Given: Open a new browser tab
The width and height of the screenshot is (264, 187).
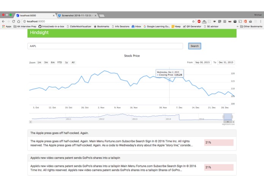Looking at the screenshot, I should click(x=102, y=16).
